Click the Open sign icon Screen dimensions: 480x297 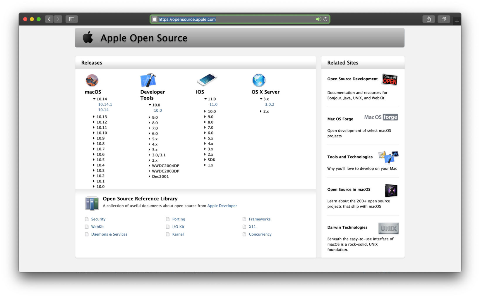(390, 80)
